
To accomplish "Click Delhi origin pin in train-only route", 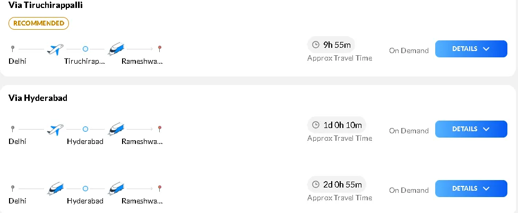I will tap(13, 188).
